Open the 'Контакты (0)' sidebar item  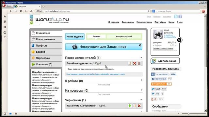tap(46, 64)
